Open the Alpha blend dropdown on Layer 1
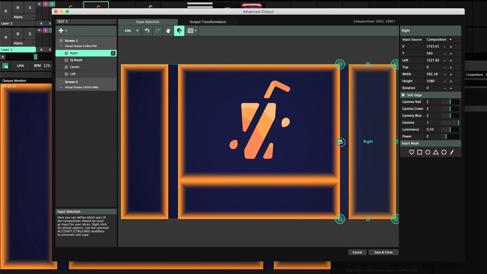This screenshot has width=487, height=274. [24, 43]
